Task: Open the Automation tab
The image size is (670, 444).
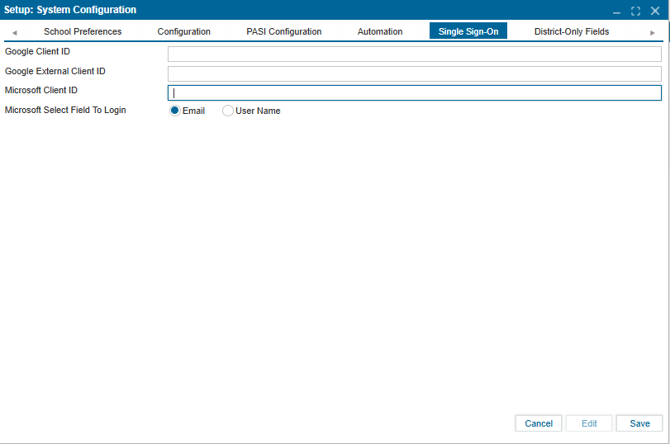Action: tap(380, 31)
